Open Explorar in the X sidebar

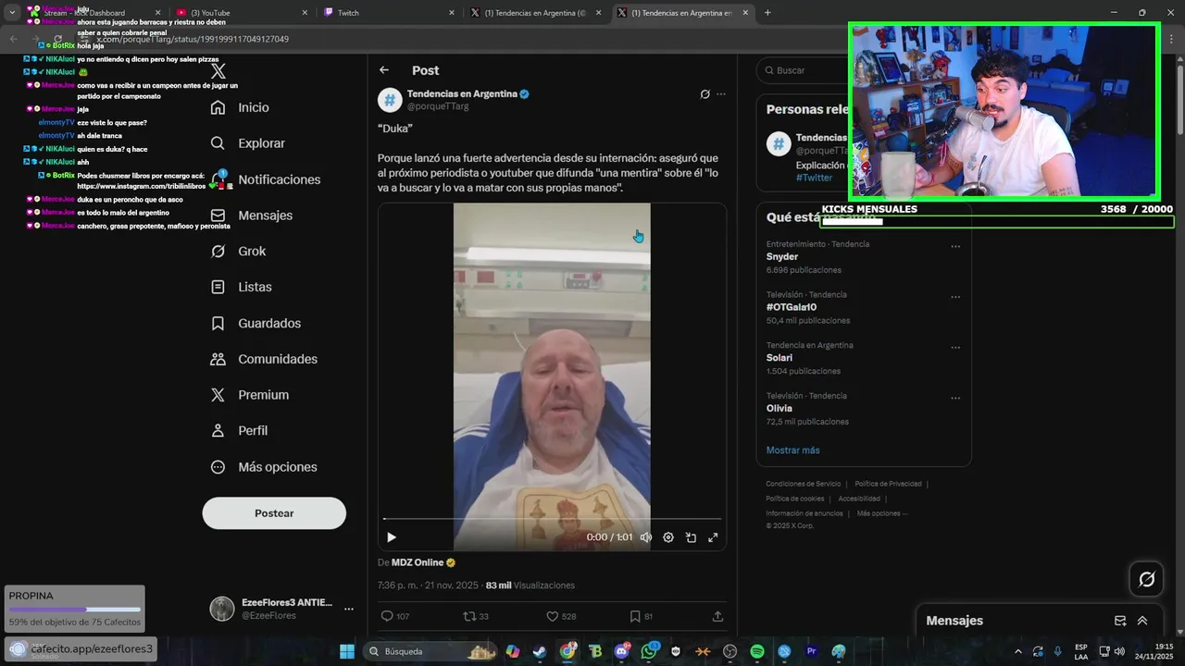pos(247,143)
